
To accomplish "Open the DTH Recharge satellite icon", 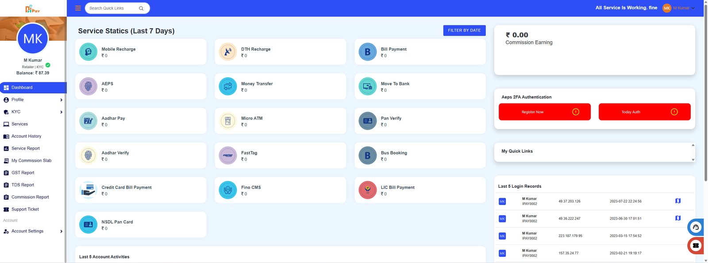I will click(228, 52).
